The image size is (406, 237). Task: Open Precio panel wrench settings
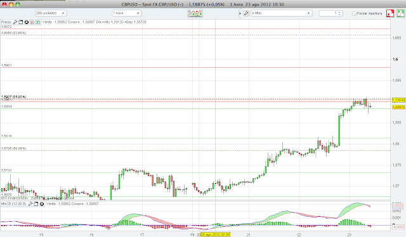coord(15,22)
